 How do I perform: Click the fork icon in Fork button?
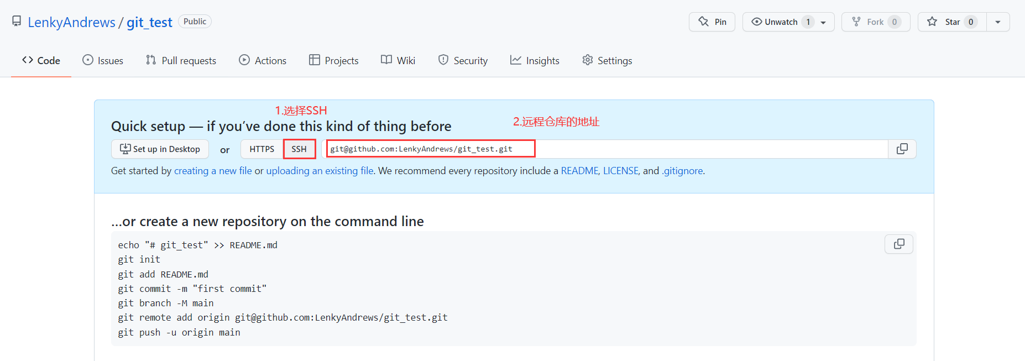856,22
